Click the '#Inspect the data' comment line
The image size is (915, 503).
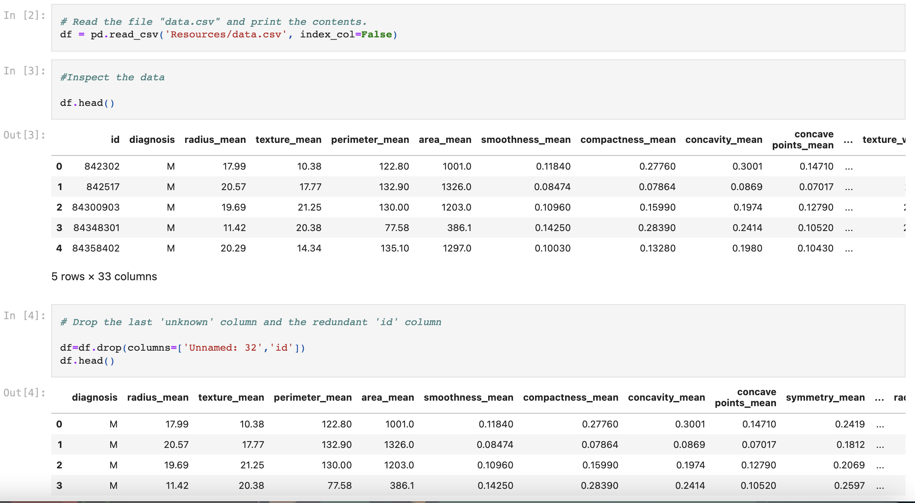pos(112,77)
